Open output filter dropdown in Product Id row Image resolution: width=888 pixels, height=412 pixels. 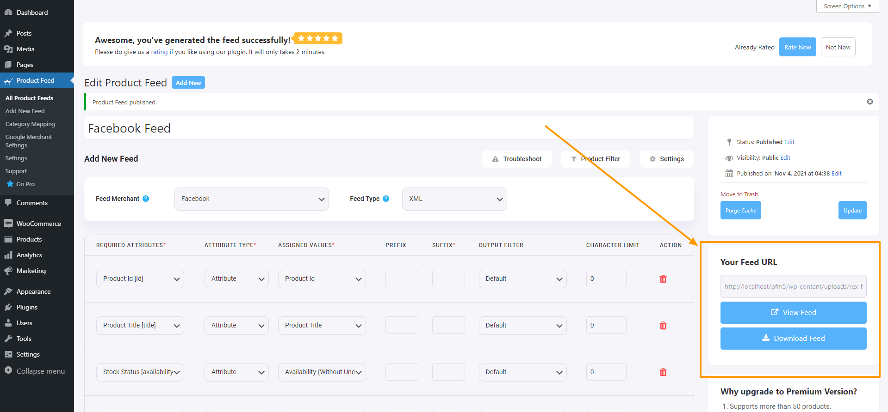click(523, 279)
